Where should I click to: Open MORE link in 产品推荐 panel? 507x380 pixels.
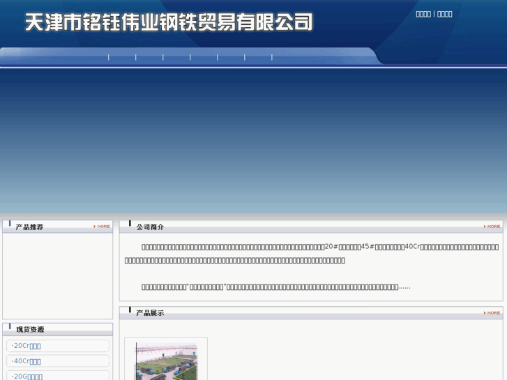[102, 227]
